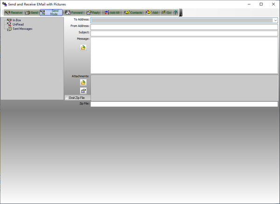Viewport: 280px width, 204px height.
Task: Expand the To Address dropdown
Action: tap(276, 21)
